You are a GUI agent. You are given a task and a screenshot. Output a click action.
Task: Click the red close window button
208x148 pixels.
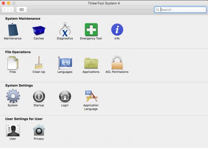pos(3,3)
